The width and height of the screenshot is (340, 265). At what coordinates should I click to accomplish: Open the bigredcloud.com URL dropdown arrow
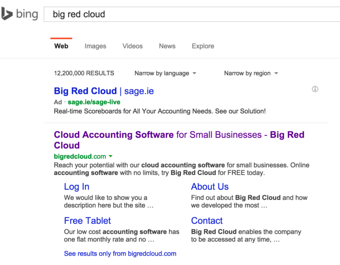click(111, 156)
